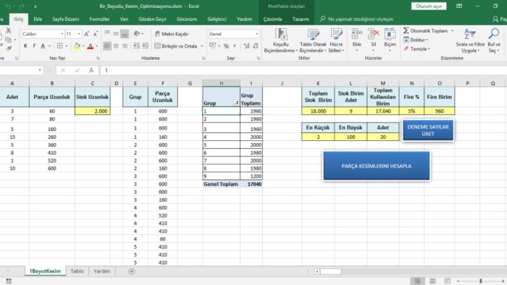Viewport: 507px width, 285px height.
Task: Click Bul ve Seç magnifier icon
Action: pos(494,34)
